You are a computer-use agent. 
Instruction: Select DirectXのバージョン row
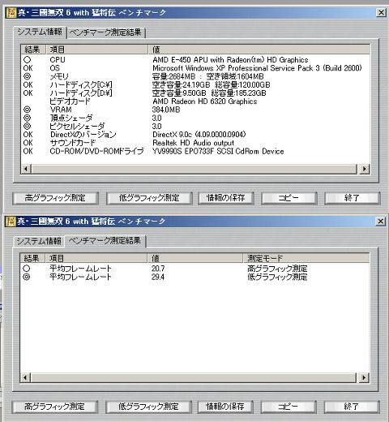click(x=195, y=135)
